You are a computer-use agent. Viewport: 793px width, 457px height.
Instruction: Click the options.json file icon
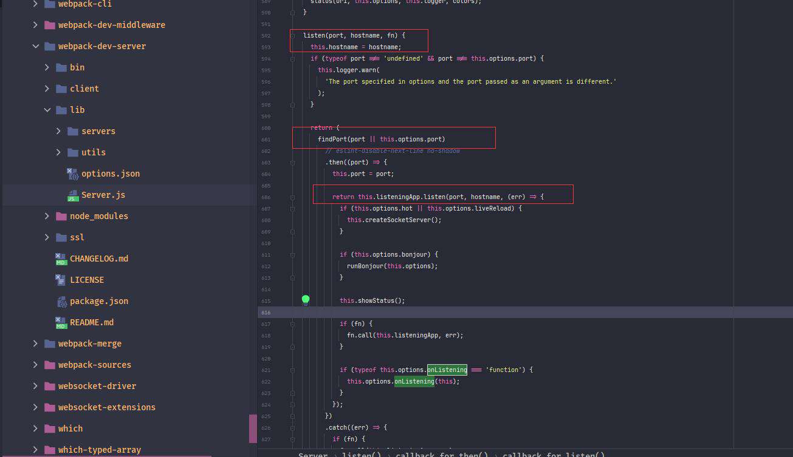pyautogui.click(x=72, y=174)
